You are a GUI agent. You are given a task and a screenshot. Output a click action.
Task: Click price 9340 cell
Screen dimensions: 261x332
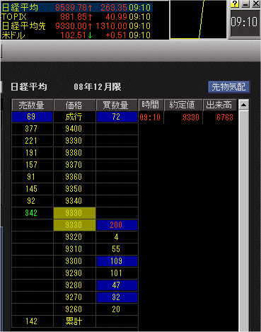tap(74, 201)
